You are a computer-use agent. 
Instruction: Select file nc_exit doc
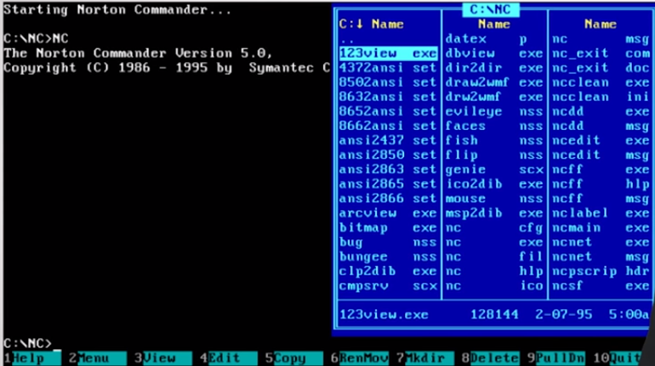coord(601,68)
